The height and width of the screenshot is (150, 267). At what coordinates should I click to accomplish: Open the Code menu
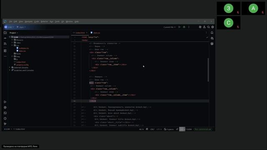pos(37,22)
